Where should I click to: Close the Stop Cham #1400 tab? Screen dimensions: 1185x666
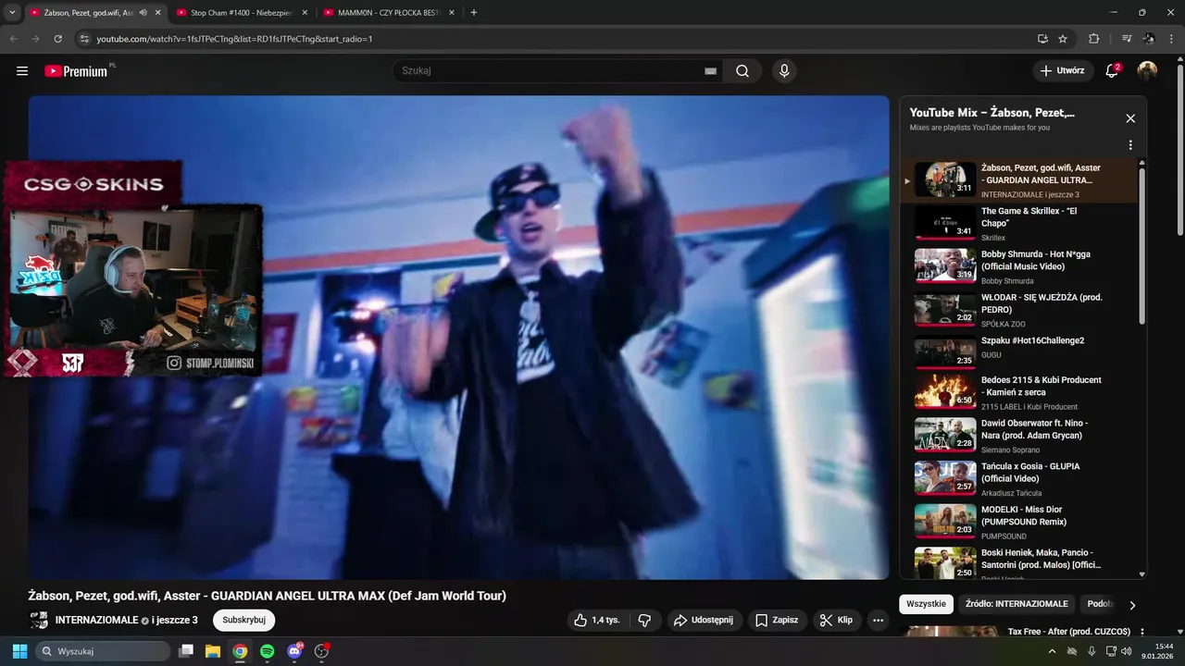(304, 13)
